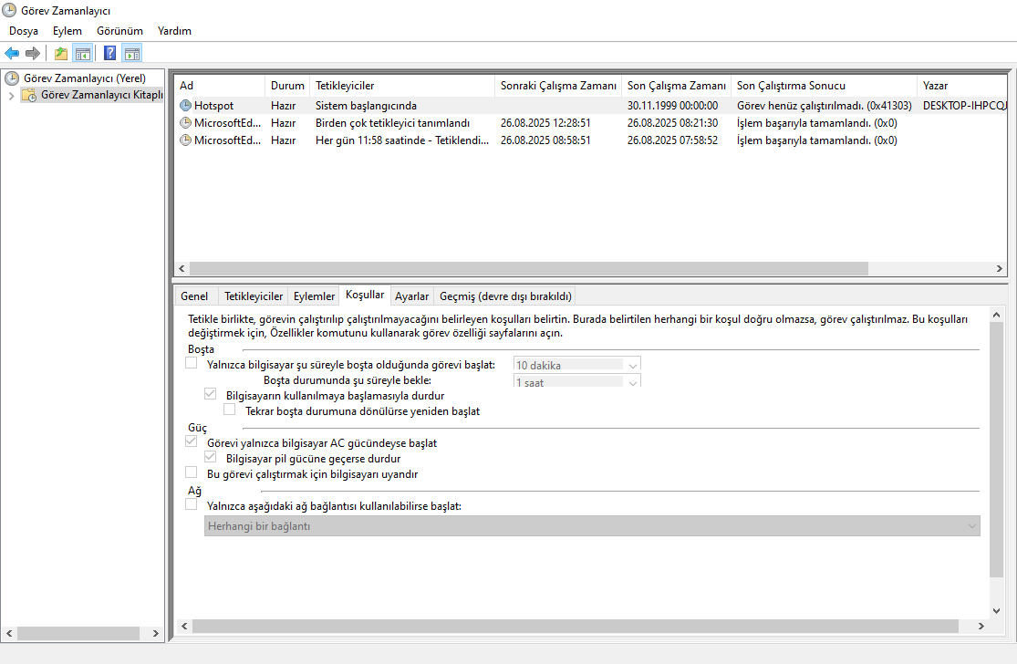The image size is (1017, 664).
Task: Sort by Son Çalışma Zamanı column header
Action: [x=677, y=86]
